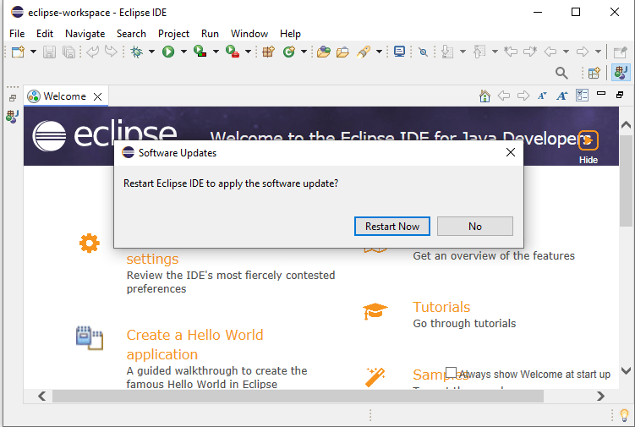Hide the Welcome page via the orange Workbench icon
Viewport: 635px width, 427px height.
588,140
